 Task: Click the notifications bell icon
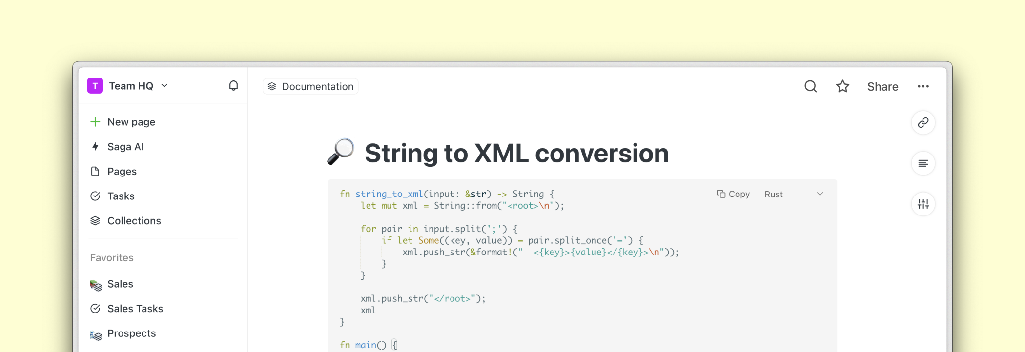(x=233, y=86)
